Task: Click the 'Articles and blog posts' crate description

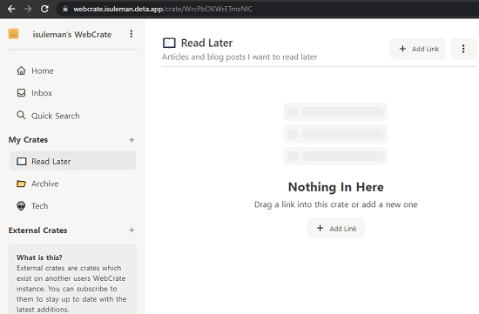Action: pyautogui.click(x=239, y=57)
